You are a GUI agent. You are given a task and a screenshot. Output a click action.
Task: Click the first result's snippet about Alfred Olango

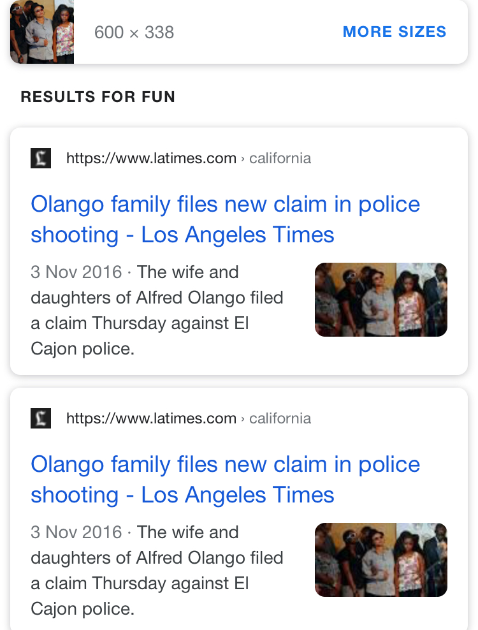(157, 310)
